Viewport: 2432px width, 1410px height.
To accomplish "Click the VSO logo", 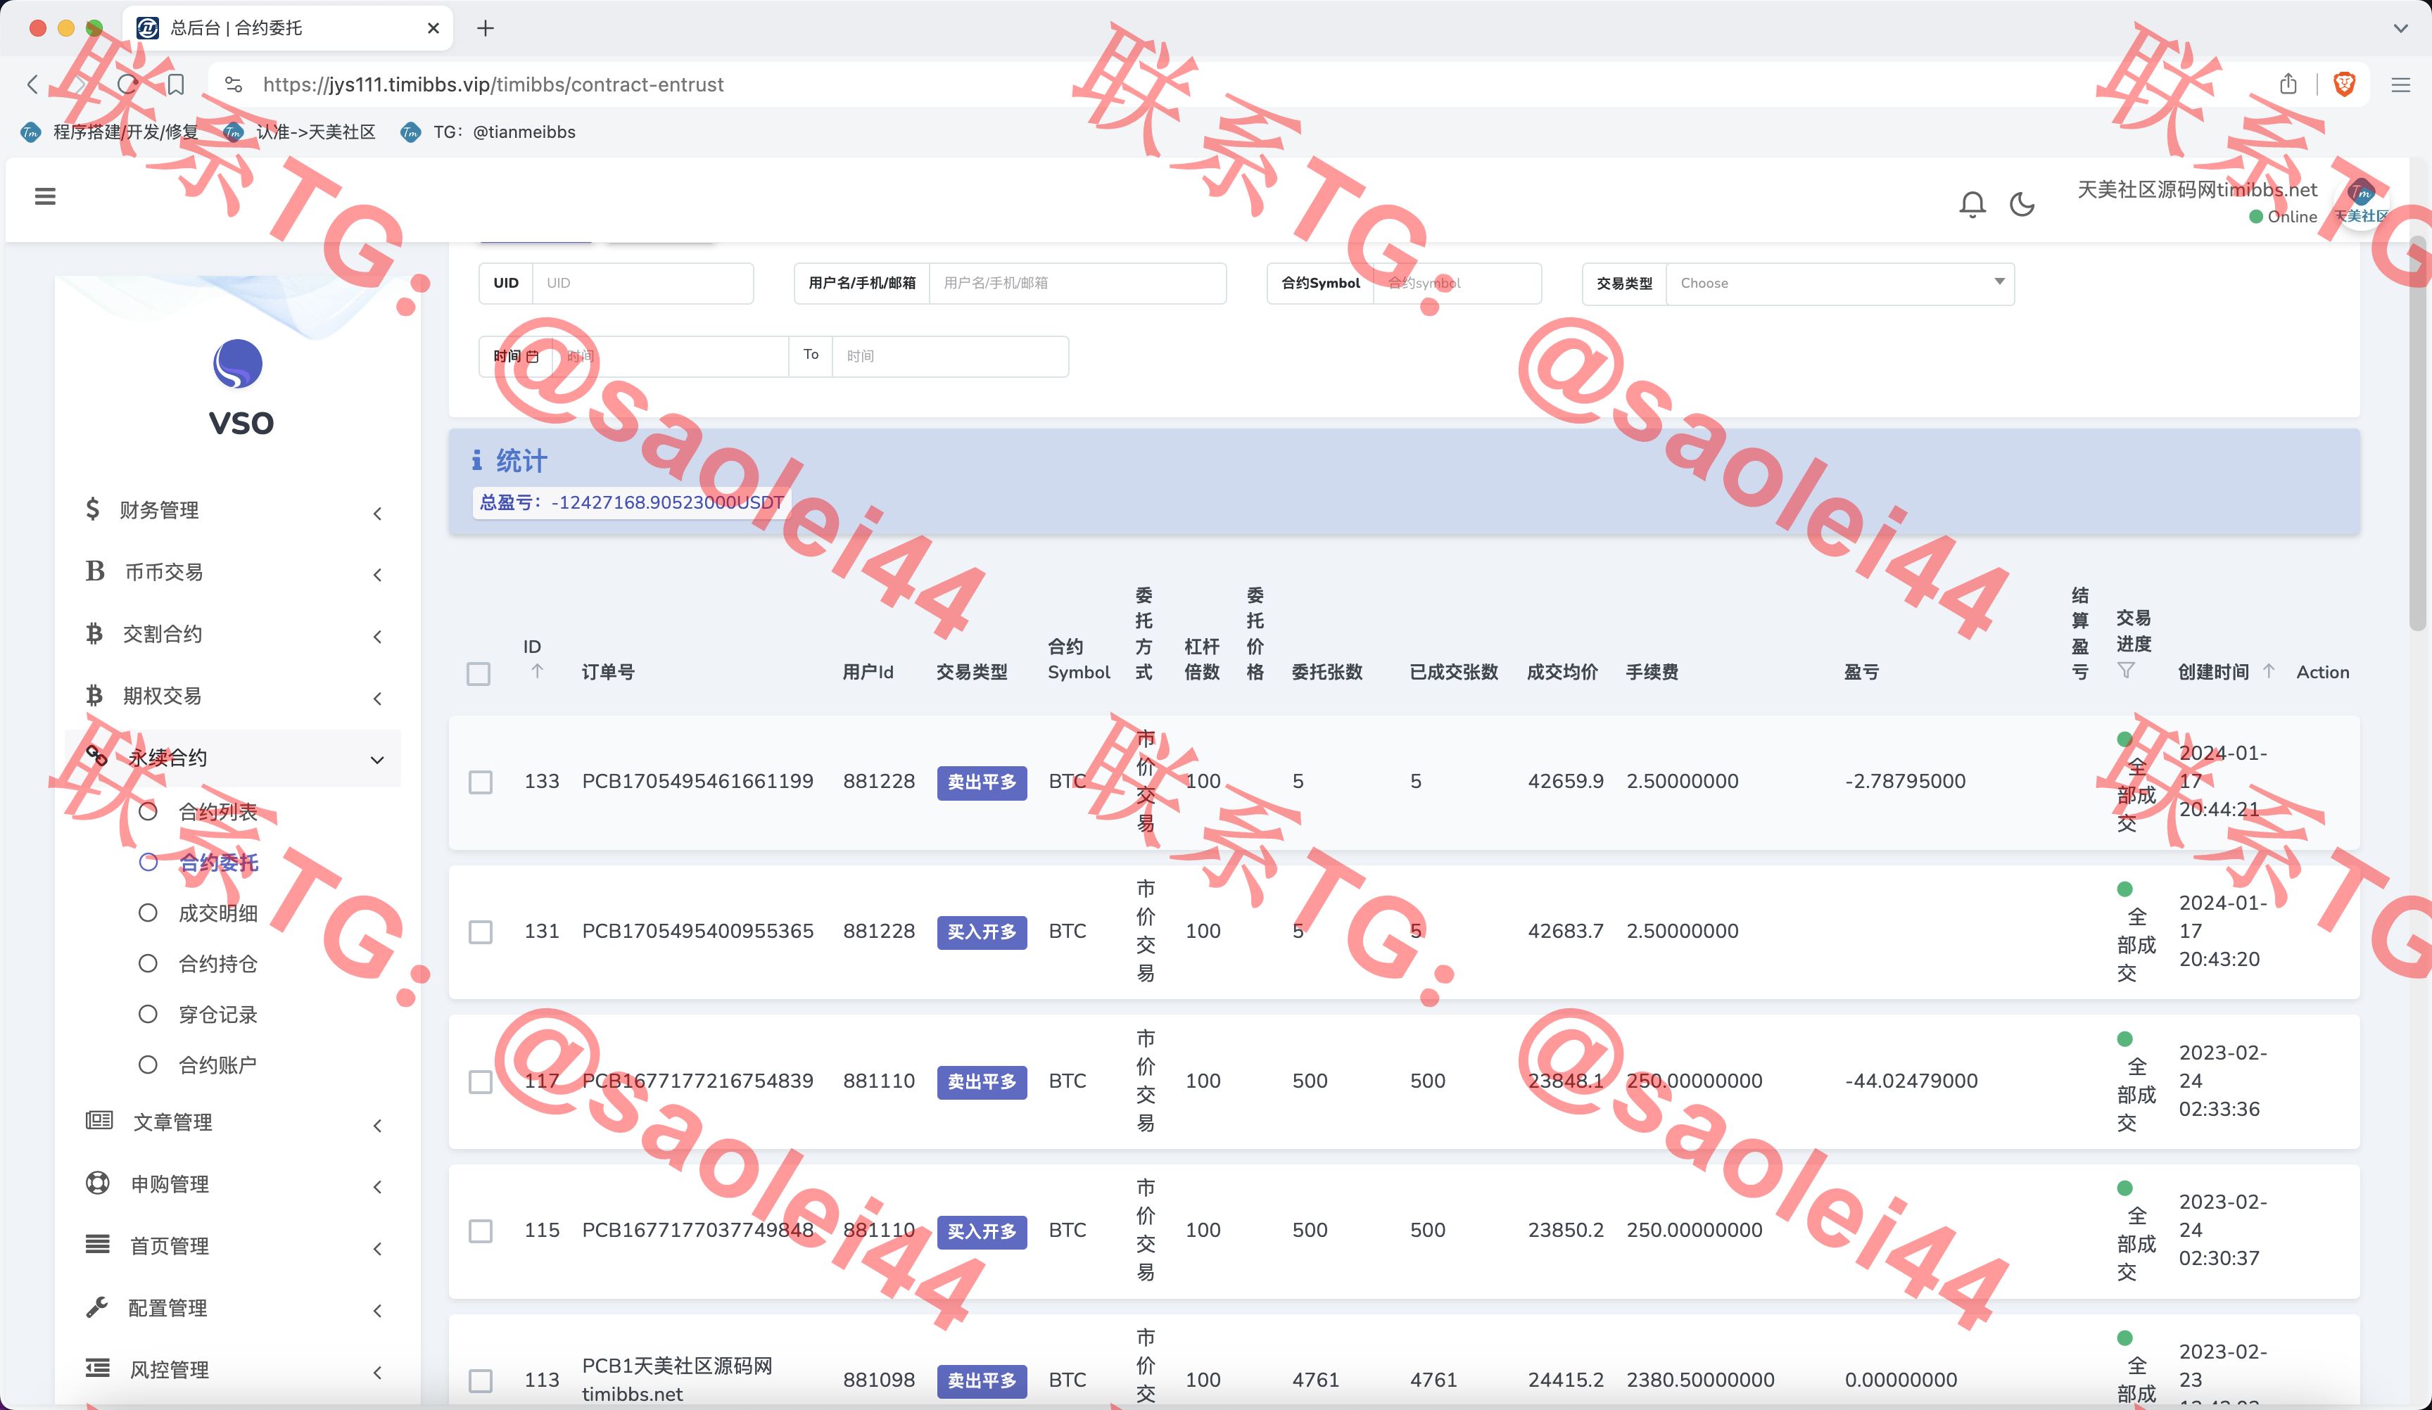I will 237,364.
